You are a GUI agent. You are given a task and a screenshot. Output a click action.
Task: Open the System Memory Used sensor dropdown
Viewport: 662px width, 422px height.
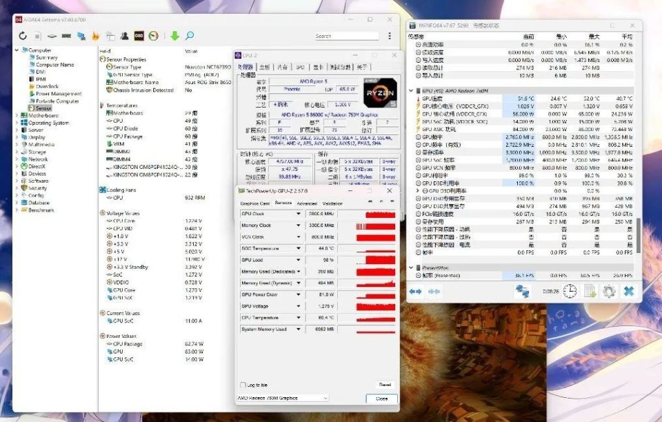click(x=299, y=329)
